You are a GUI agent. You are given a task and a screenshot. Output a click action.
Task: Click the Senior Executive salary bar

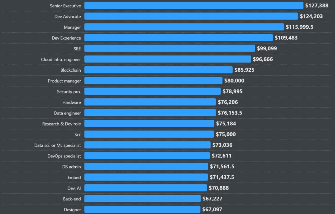pyautogui.click(x=194, y=6)
